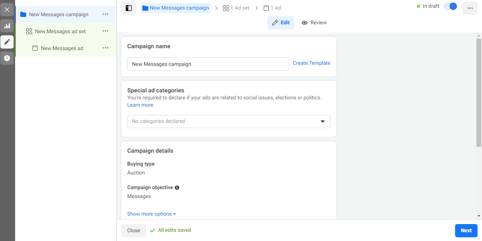Collapse the navigation panel using the panel toggle icon

click(129, 8)
